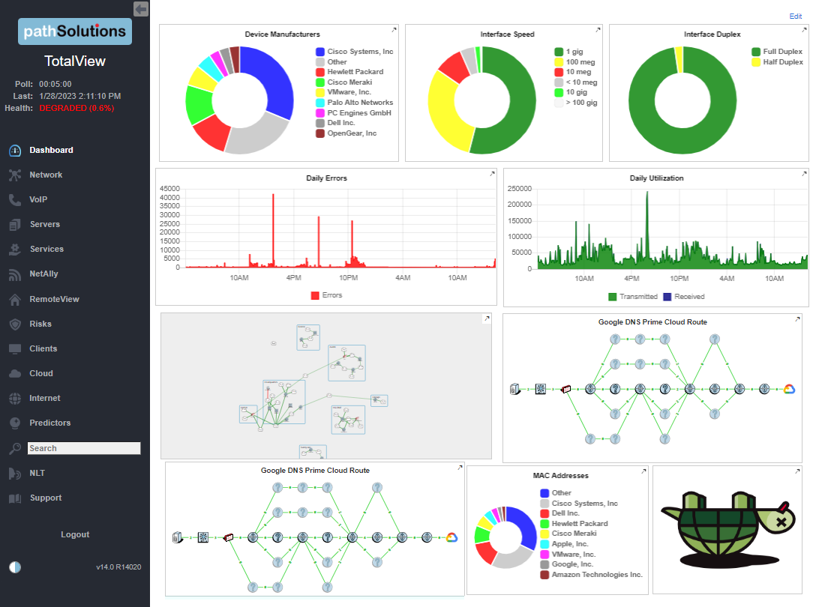The height and width of the screenshot is (607, 837).
Task: Expand the Device Manufacturers widget
Action: 394,29
